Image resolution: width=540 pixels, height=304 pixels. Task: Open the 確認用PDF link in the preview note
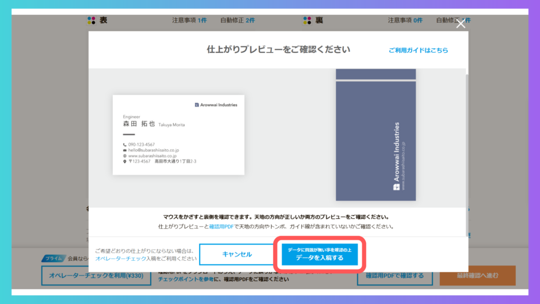click(220, 226)
